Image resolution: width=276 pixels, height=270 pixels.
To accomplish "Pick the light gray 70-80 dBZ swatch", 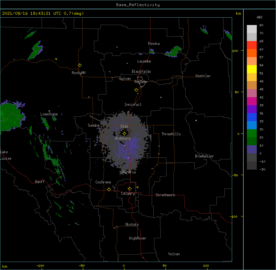I will [252, 29].
